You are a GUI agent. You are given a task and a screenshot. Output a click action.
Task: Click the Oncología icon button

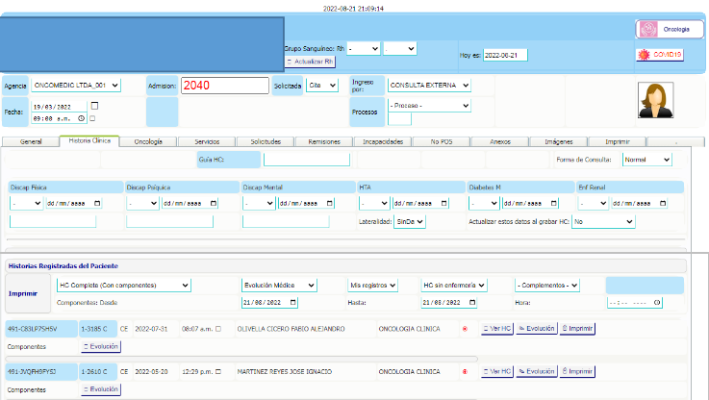663,30
